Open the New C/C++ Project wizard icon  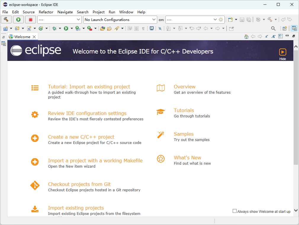5,28
